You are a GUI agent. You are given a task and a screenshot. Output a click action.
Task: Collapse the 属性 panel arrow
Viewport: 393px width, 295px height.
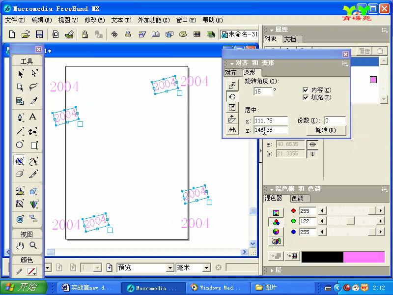click(x=272, y=30)
